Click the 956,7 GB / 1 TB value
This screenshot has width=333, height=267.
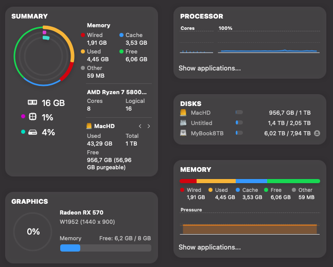290,113
